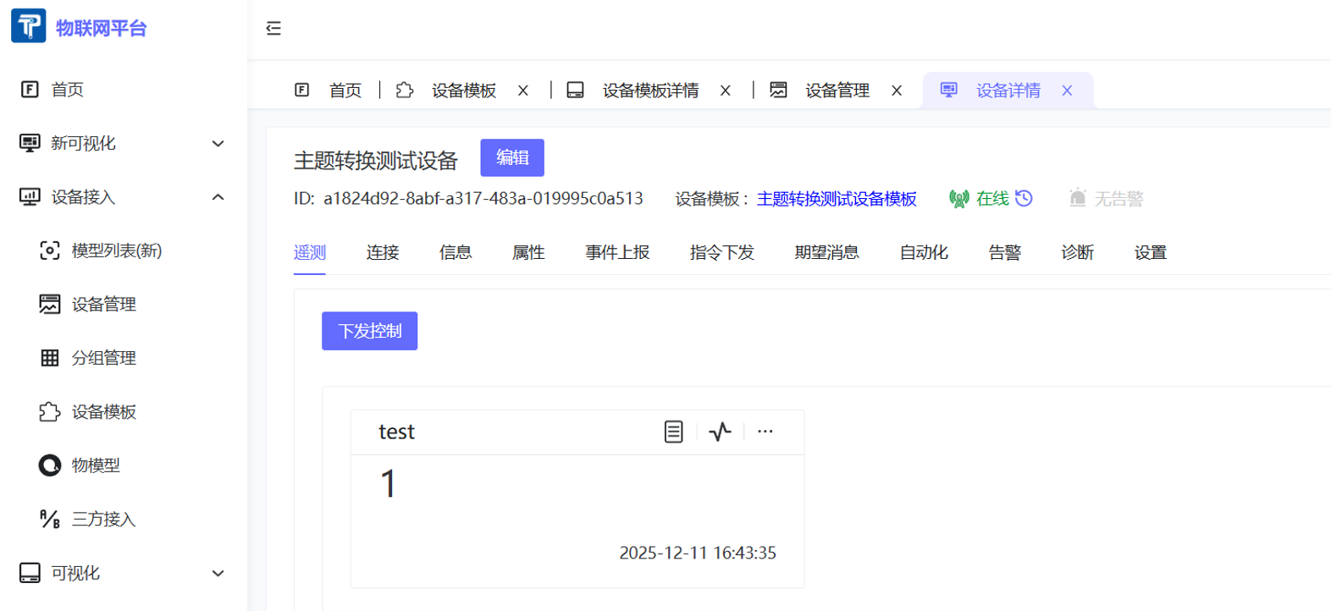Switch to the 诊断 tab
This screenshot has height=611, width=1331.
[1077, 252]
